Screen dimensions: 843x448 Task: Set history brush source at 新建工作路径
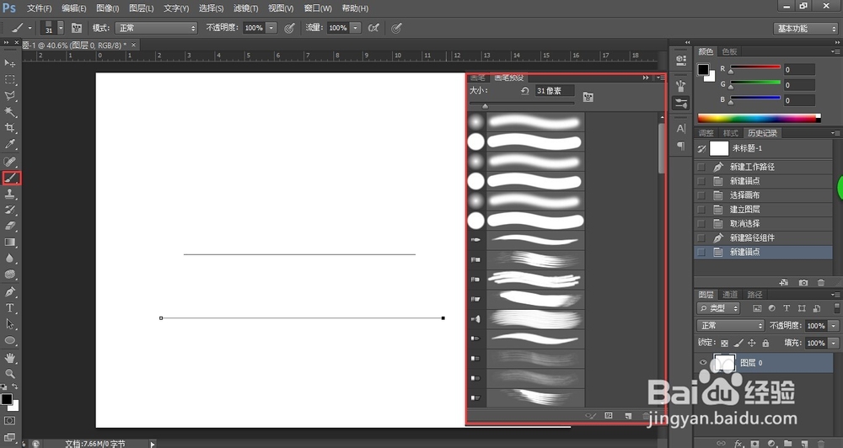(701, 167)
